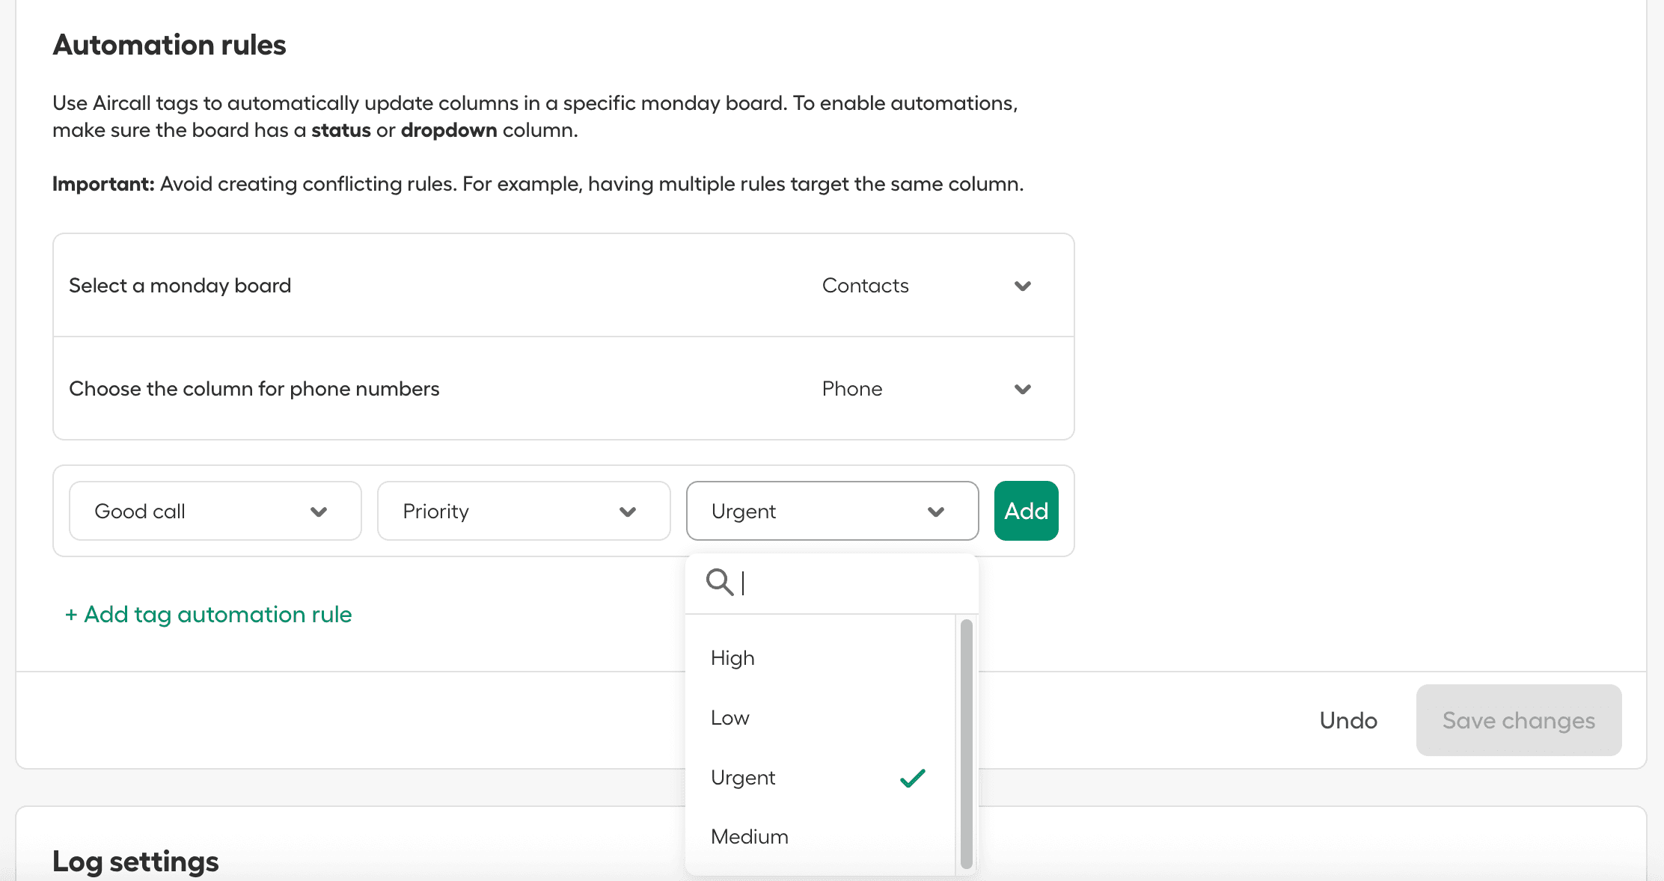Screen dimensions: 1664x881
Task: Click chevron arrow in Priority dropdown
Action: (x=628, y=512)
